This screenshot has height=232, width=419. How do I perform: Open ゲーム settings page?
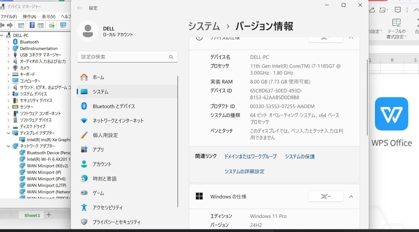point(127,193)
